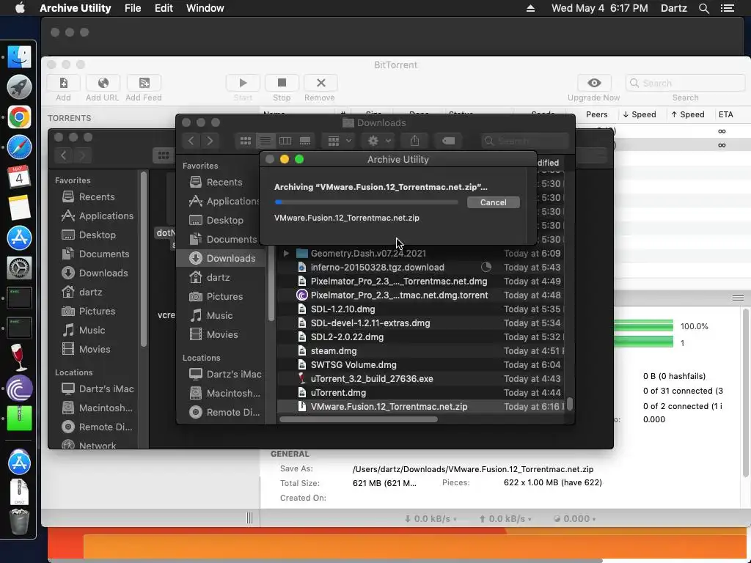Open the Notes app in Dock
This screenshot has height=563, width=751.
coord(19,207)
